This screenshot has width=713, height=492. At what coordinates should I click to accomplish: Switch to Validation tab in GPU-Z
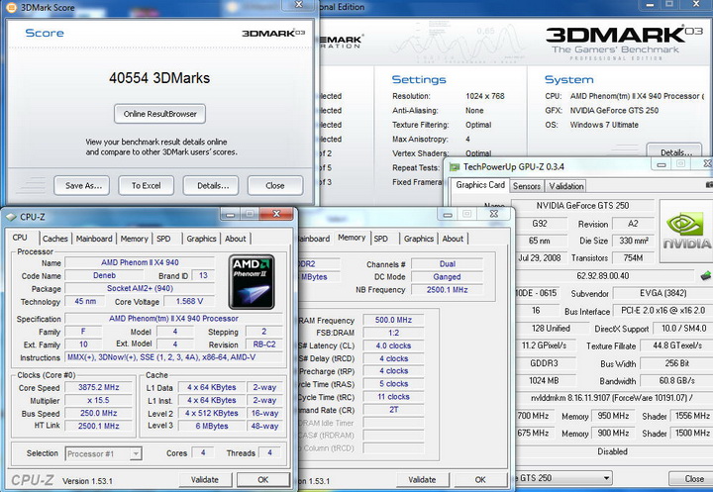click(566, 186)
